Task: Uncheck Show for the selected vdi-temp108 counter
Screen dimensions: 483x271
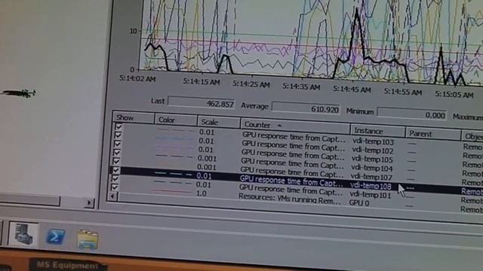Action: click(x=115, y=170)
